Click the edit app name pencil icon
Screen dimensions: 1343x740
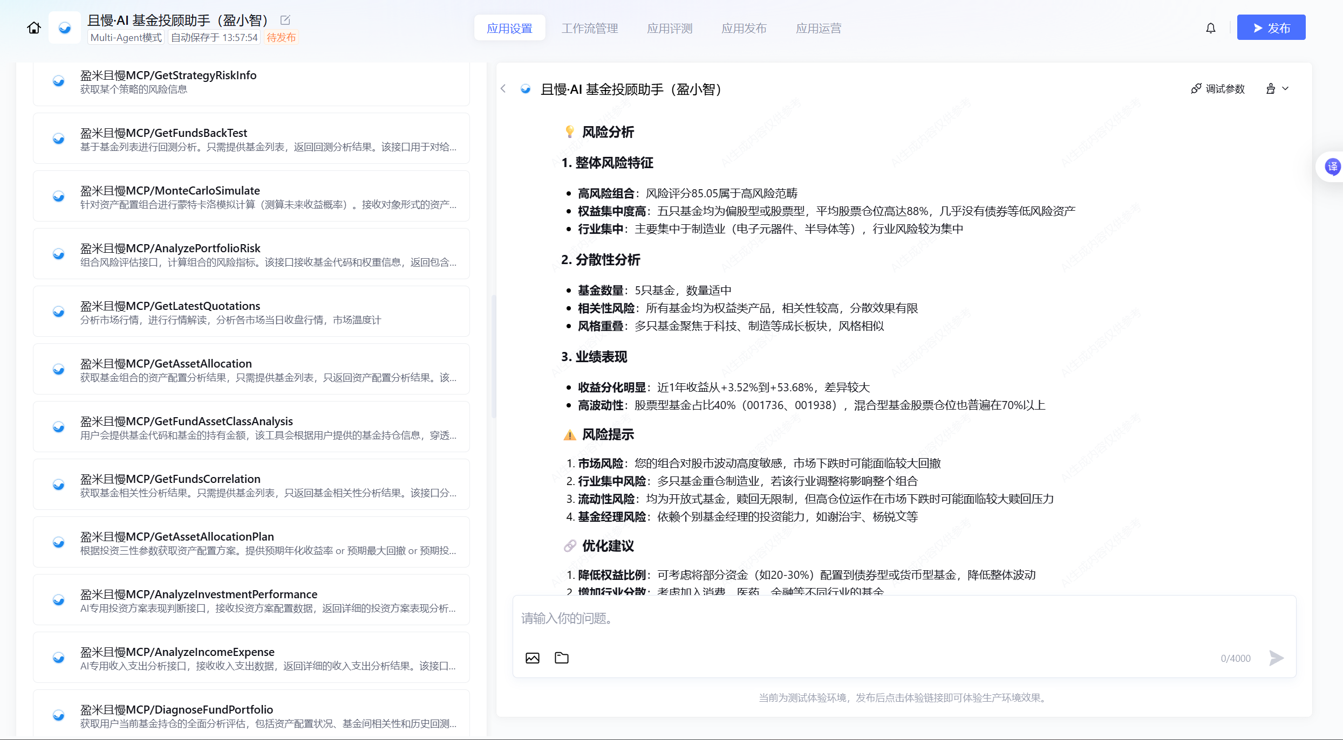(285, 20)
